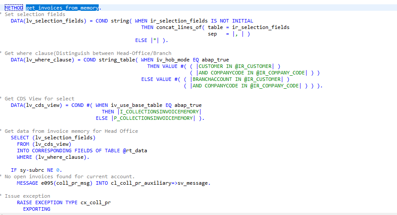This screenshot has height=215, width=397.
Task: Click cl_coll_pr_auxiliary=>sv_message
Action: point(159,183)
